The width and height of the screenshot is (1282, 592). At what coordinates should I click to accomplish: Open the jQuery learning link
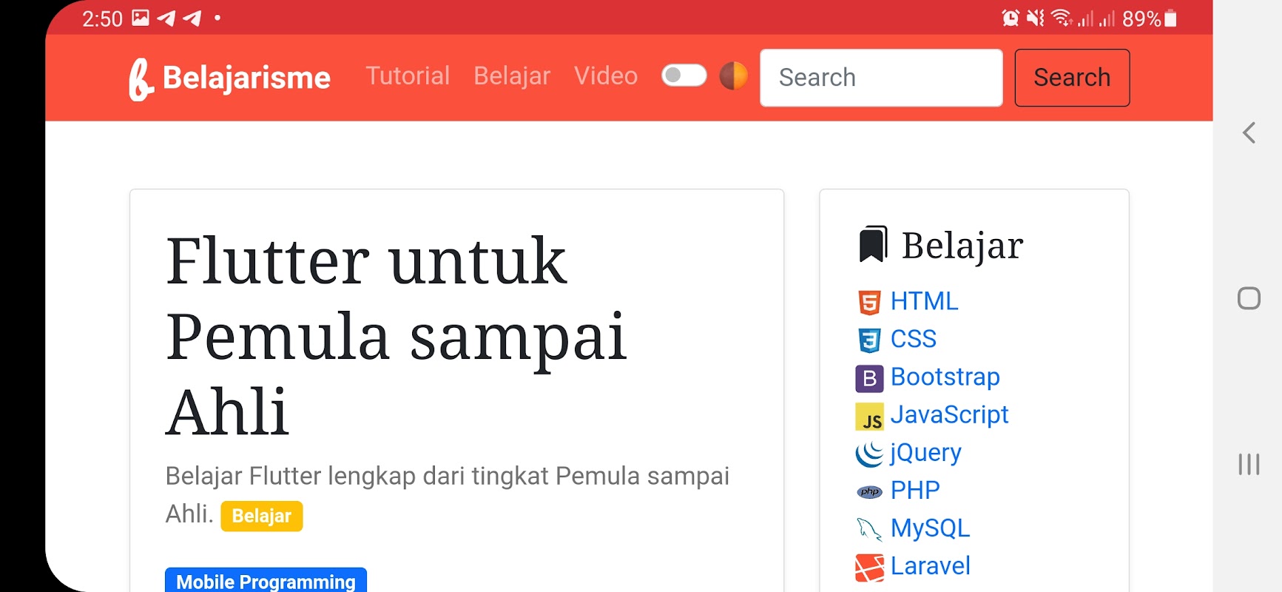point(925,453)
